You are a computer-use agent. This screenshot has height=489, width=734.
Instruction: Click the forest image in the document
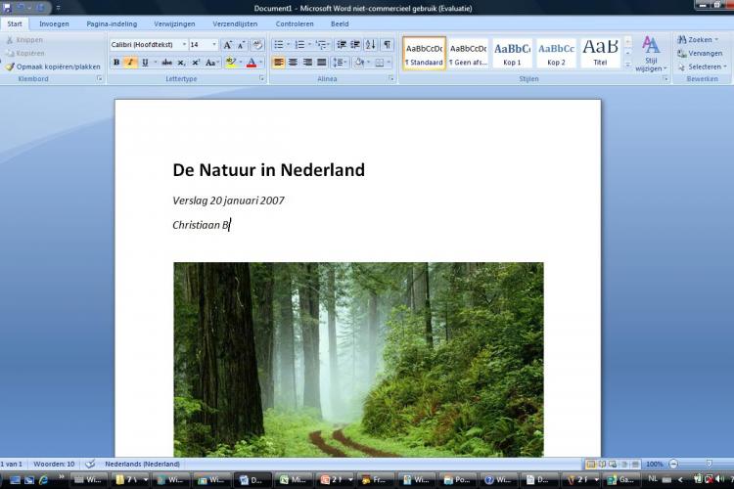[x=358, y=358]
